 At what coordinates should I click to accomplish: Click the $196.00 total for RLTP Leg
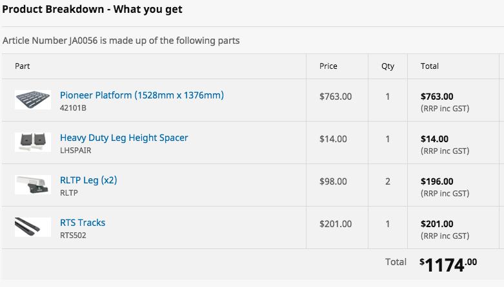pyautogui.click(x=437, y=181)
